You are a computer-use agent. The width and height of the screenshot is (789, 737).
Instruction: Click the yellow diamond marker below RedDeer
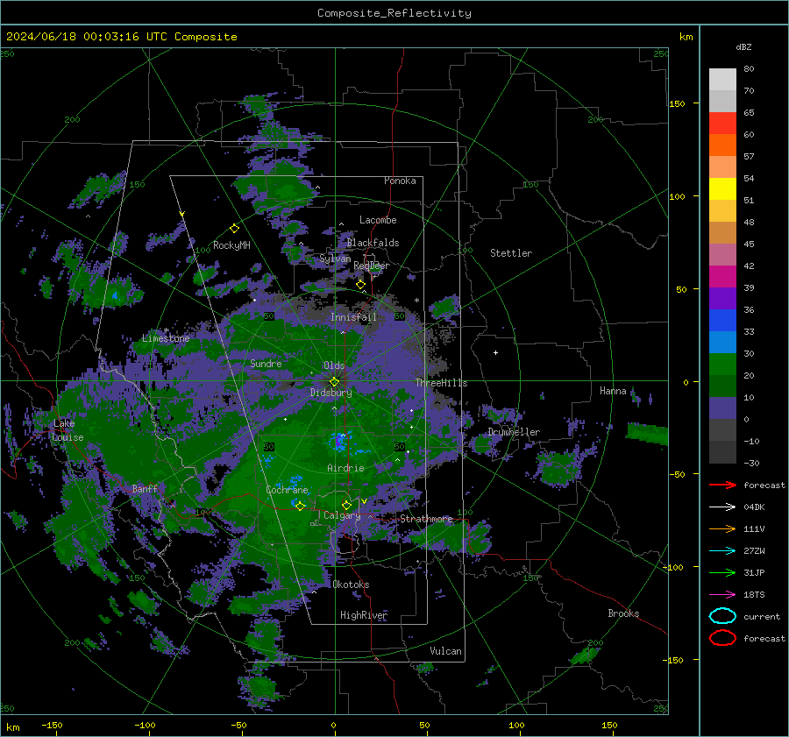pyautogui.click(x=360, y=285)
